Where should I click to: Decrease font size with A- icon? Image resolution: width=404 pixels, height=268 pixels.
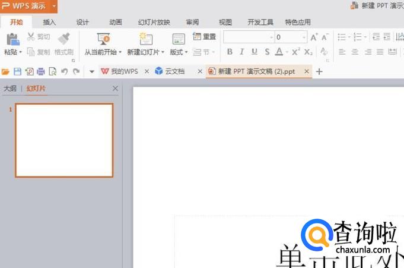click(325, 37)
